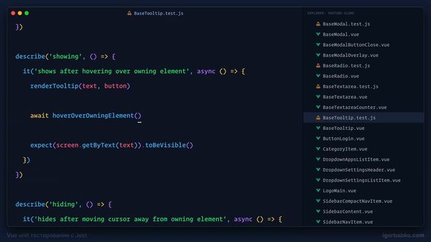Click the Jest icon beside BaseModal.test.js
The width and height of the screenshot is (431, 242).
(x=318, y=24)
